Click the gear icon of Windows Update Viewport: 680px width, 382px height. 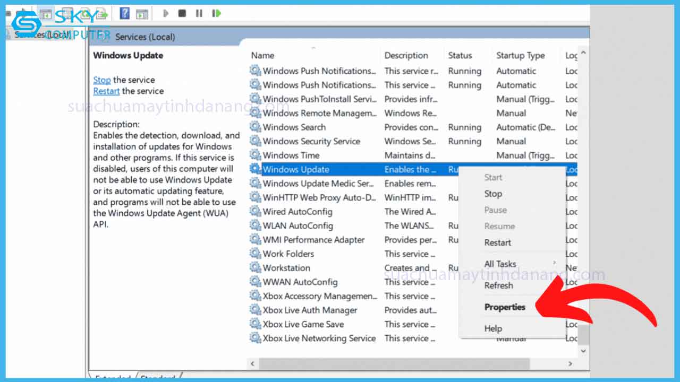point(256,169)
